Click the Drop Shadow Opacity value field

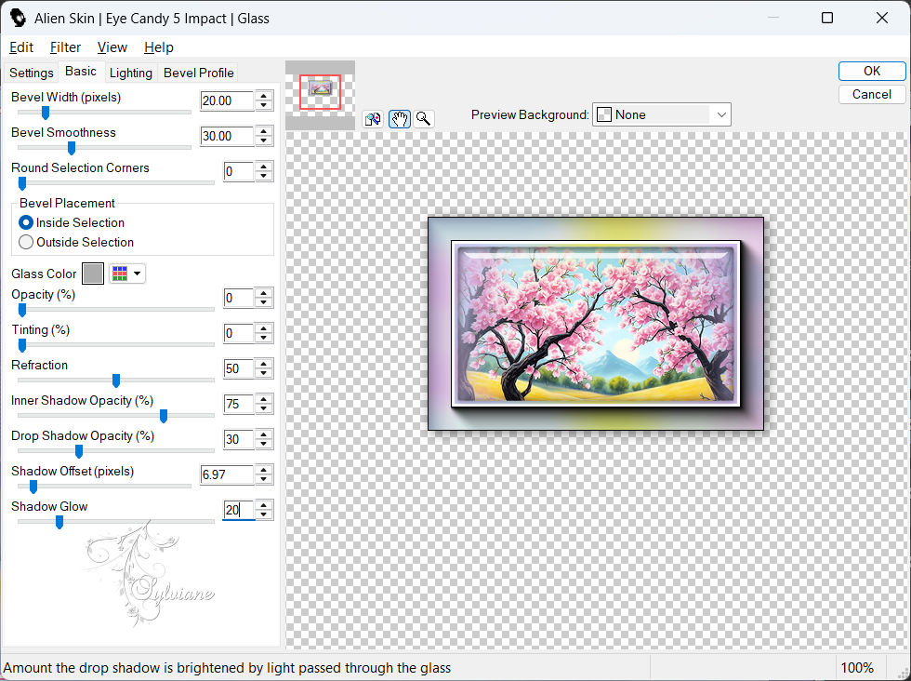(239, 439)
